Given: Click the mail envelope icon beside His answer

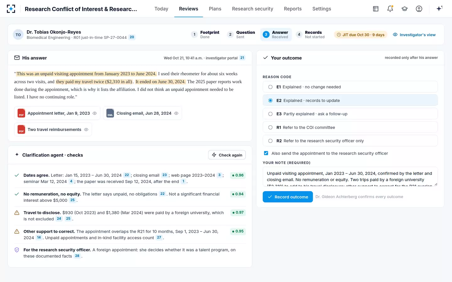Looking at the screenshot, I should pos(17,58).
